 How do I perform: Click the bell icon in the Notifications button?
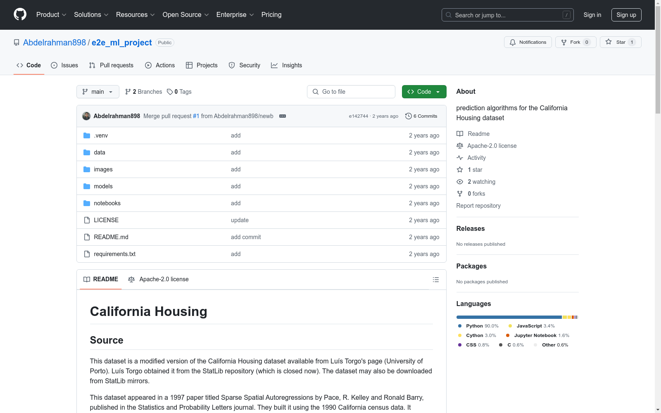point(513,42)
